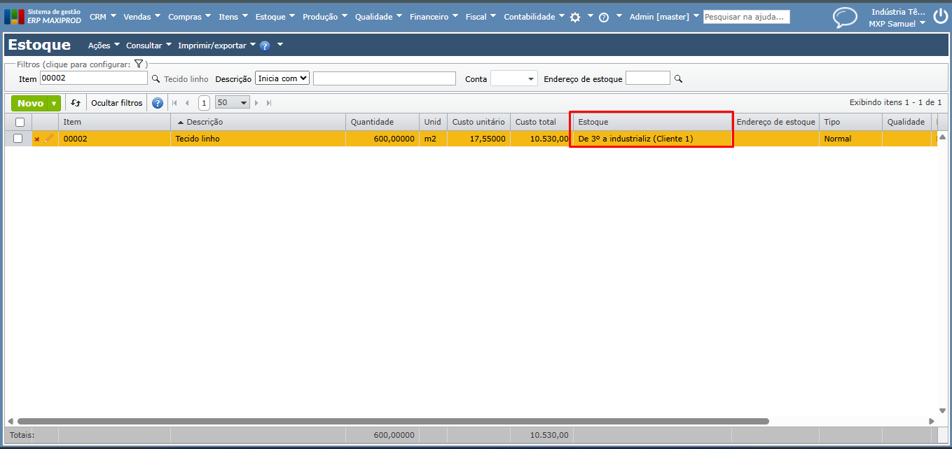Go to last page arrow
952x449 pixels.
tap(269, 103)
